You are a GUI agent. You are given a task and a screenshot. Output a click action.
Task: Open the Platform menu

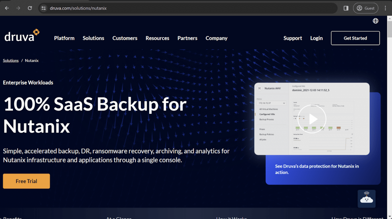click(x=64, y=38)
